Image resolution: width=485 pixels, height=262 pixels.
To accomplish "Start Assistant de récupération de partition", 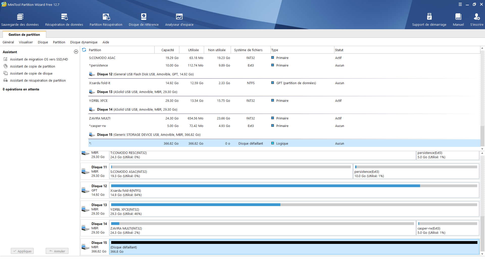I will tap(38, 80).
